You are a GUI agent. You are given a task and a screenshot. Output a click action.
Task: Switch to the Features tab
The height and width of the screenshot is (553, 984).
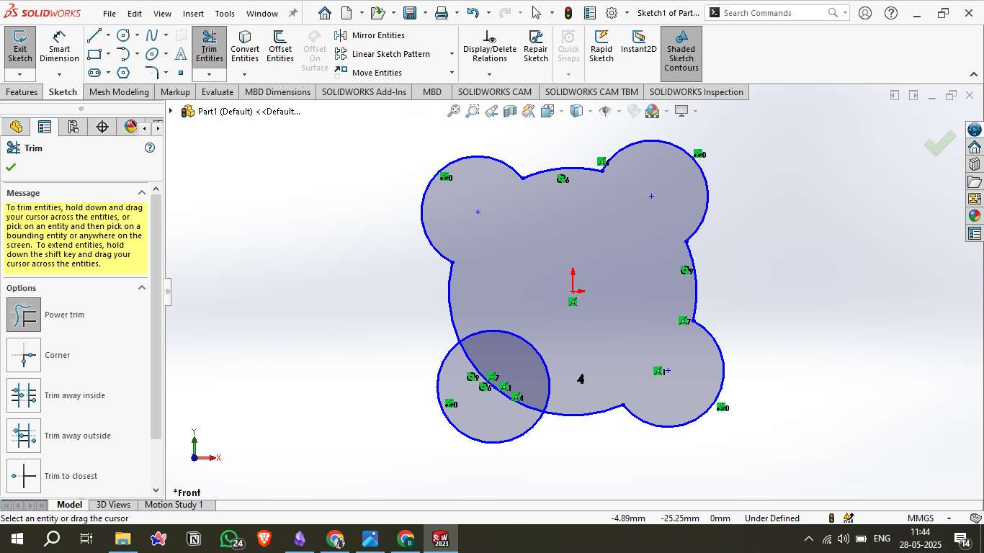tap(22, 92)
